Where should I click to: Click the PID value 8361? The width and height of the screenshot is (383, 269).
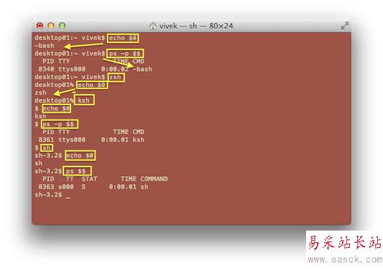[46, 140]
